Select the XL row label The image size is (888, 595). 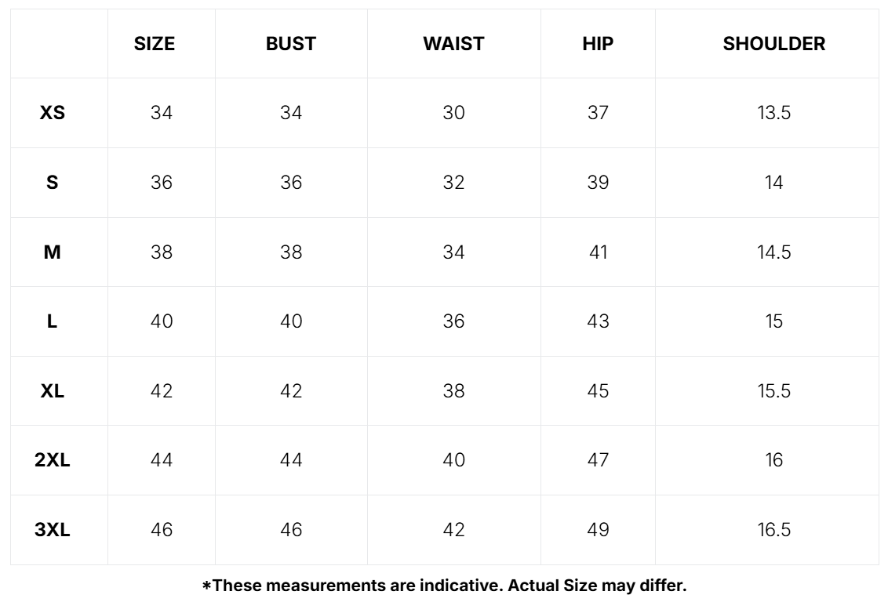[x=52, y=390]
